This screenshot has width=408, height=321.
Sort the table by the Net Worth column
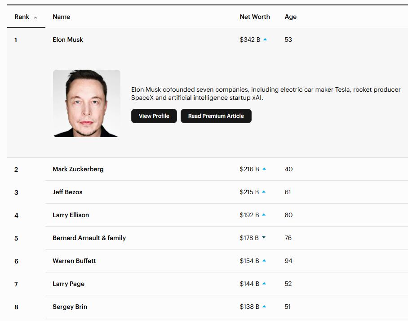[254, 17]
